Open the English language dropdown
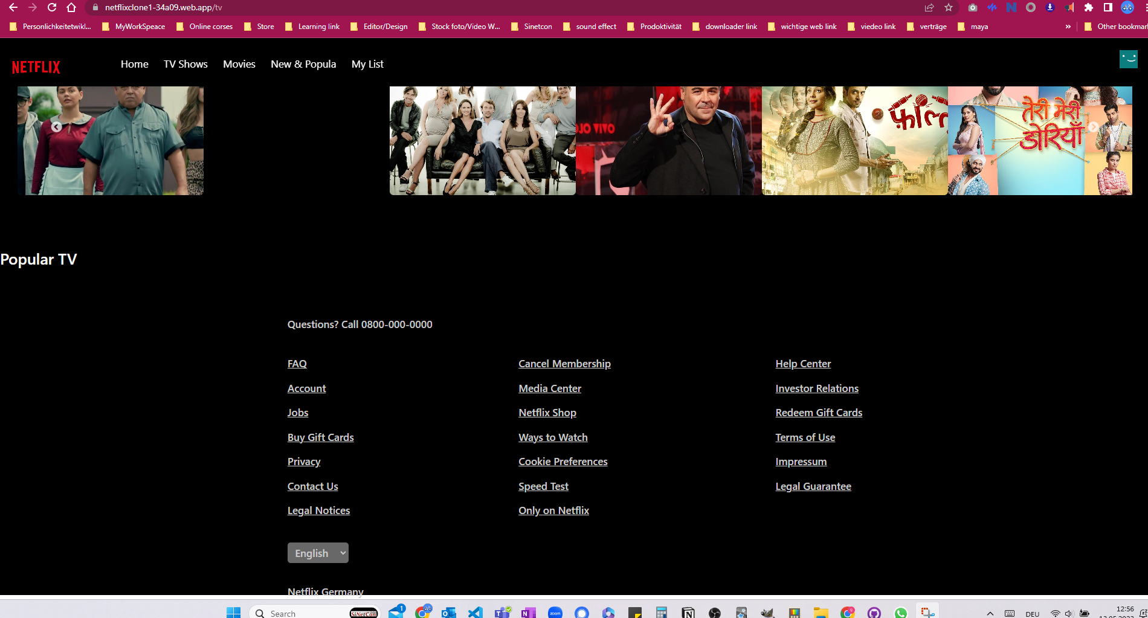1148x618 pixels. 318,553
